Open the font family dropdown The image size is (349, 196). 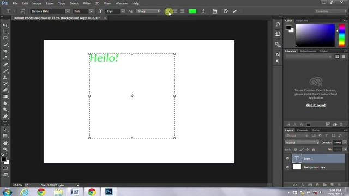pos(68,11)
